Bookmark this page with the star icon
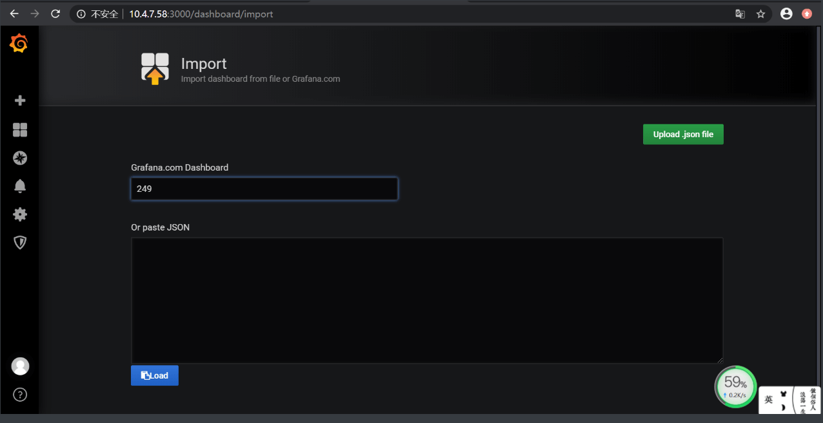This screenshot has width=823, height=423. 760,14
